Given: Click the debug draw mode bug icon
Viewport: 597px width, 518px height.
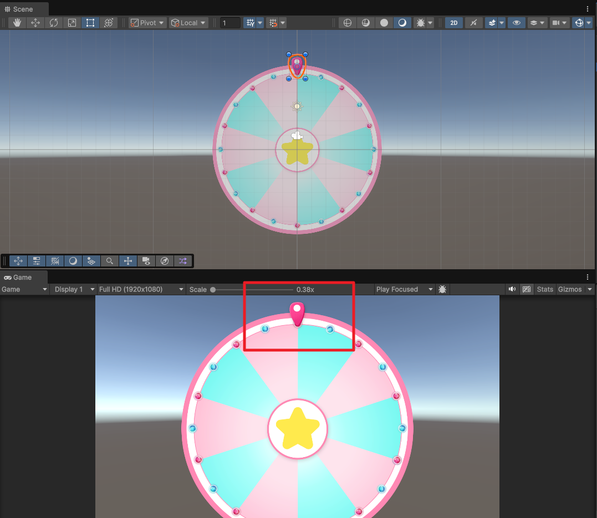Looking at the screenshot, I should [420, 23].
